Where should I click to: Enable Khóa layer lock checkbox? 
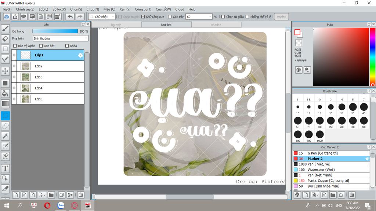pyautogui.click(x=67, y=46)
